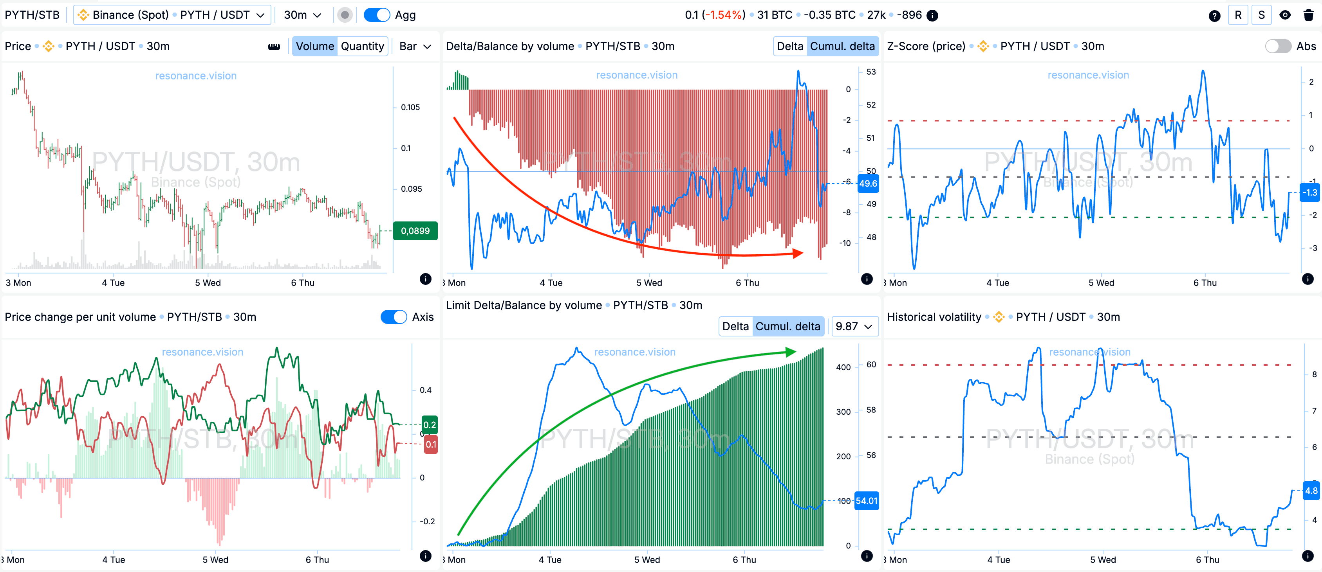Click info icon on Historical volatility chart

point(1308,556)
